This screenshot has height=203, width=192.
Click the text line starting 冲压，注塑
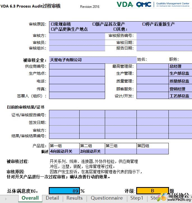pos(82,166)
